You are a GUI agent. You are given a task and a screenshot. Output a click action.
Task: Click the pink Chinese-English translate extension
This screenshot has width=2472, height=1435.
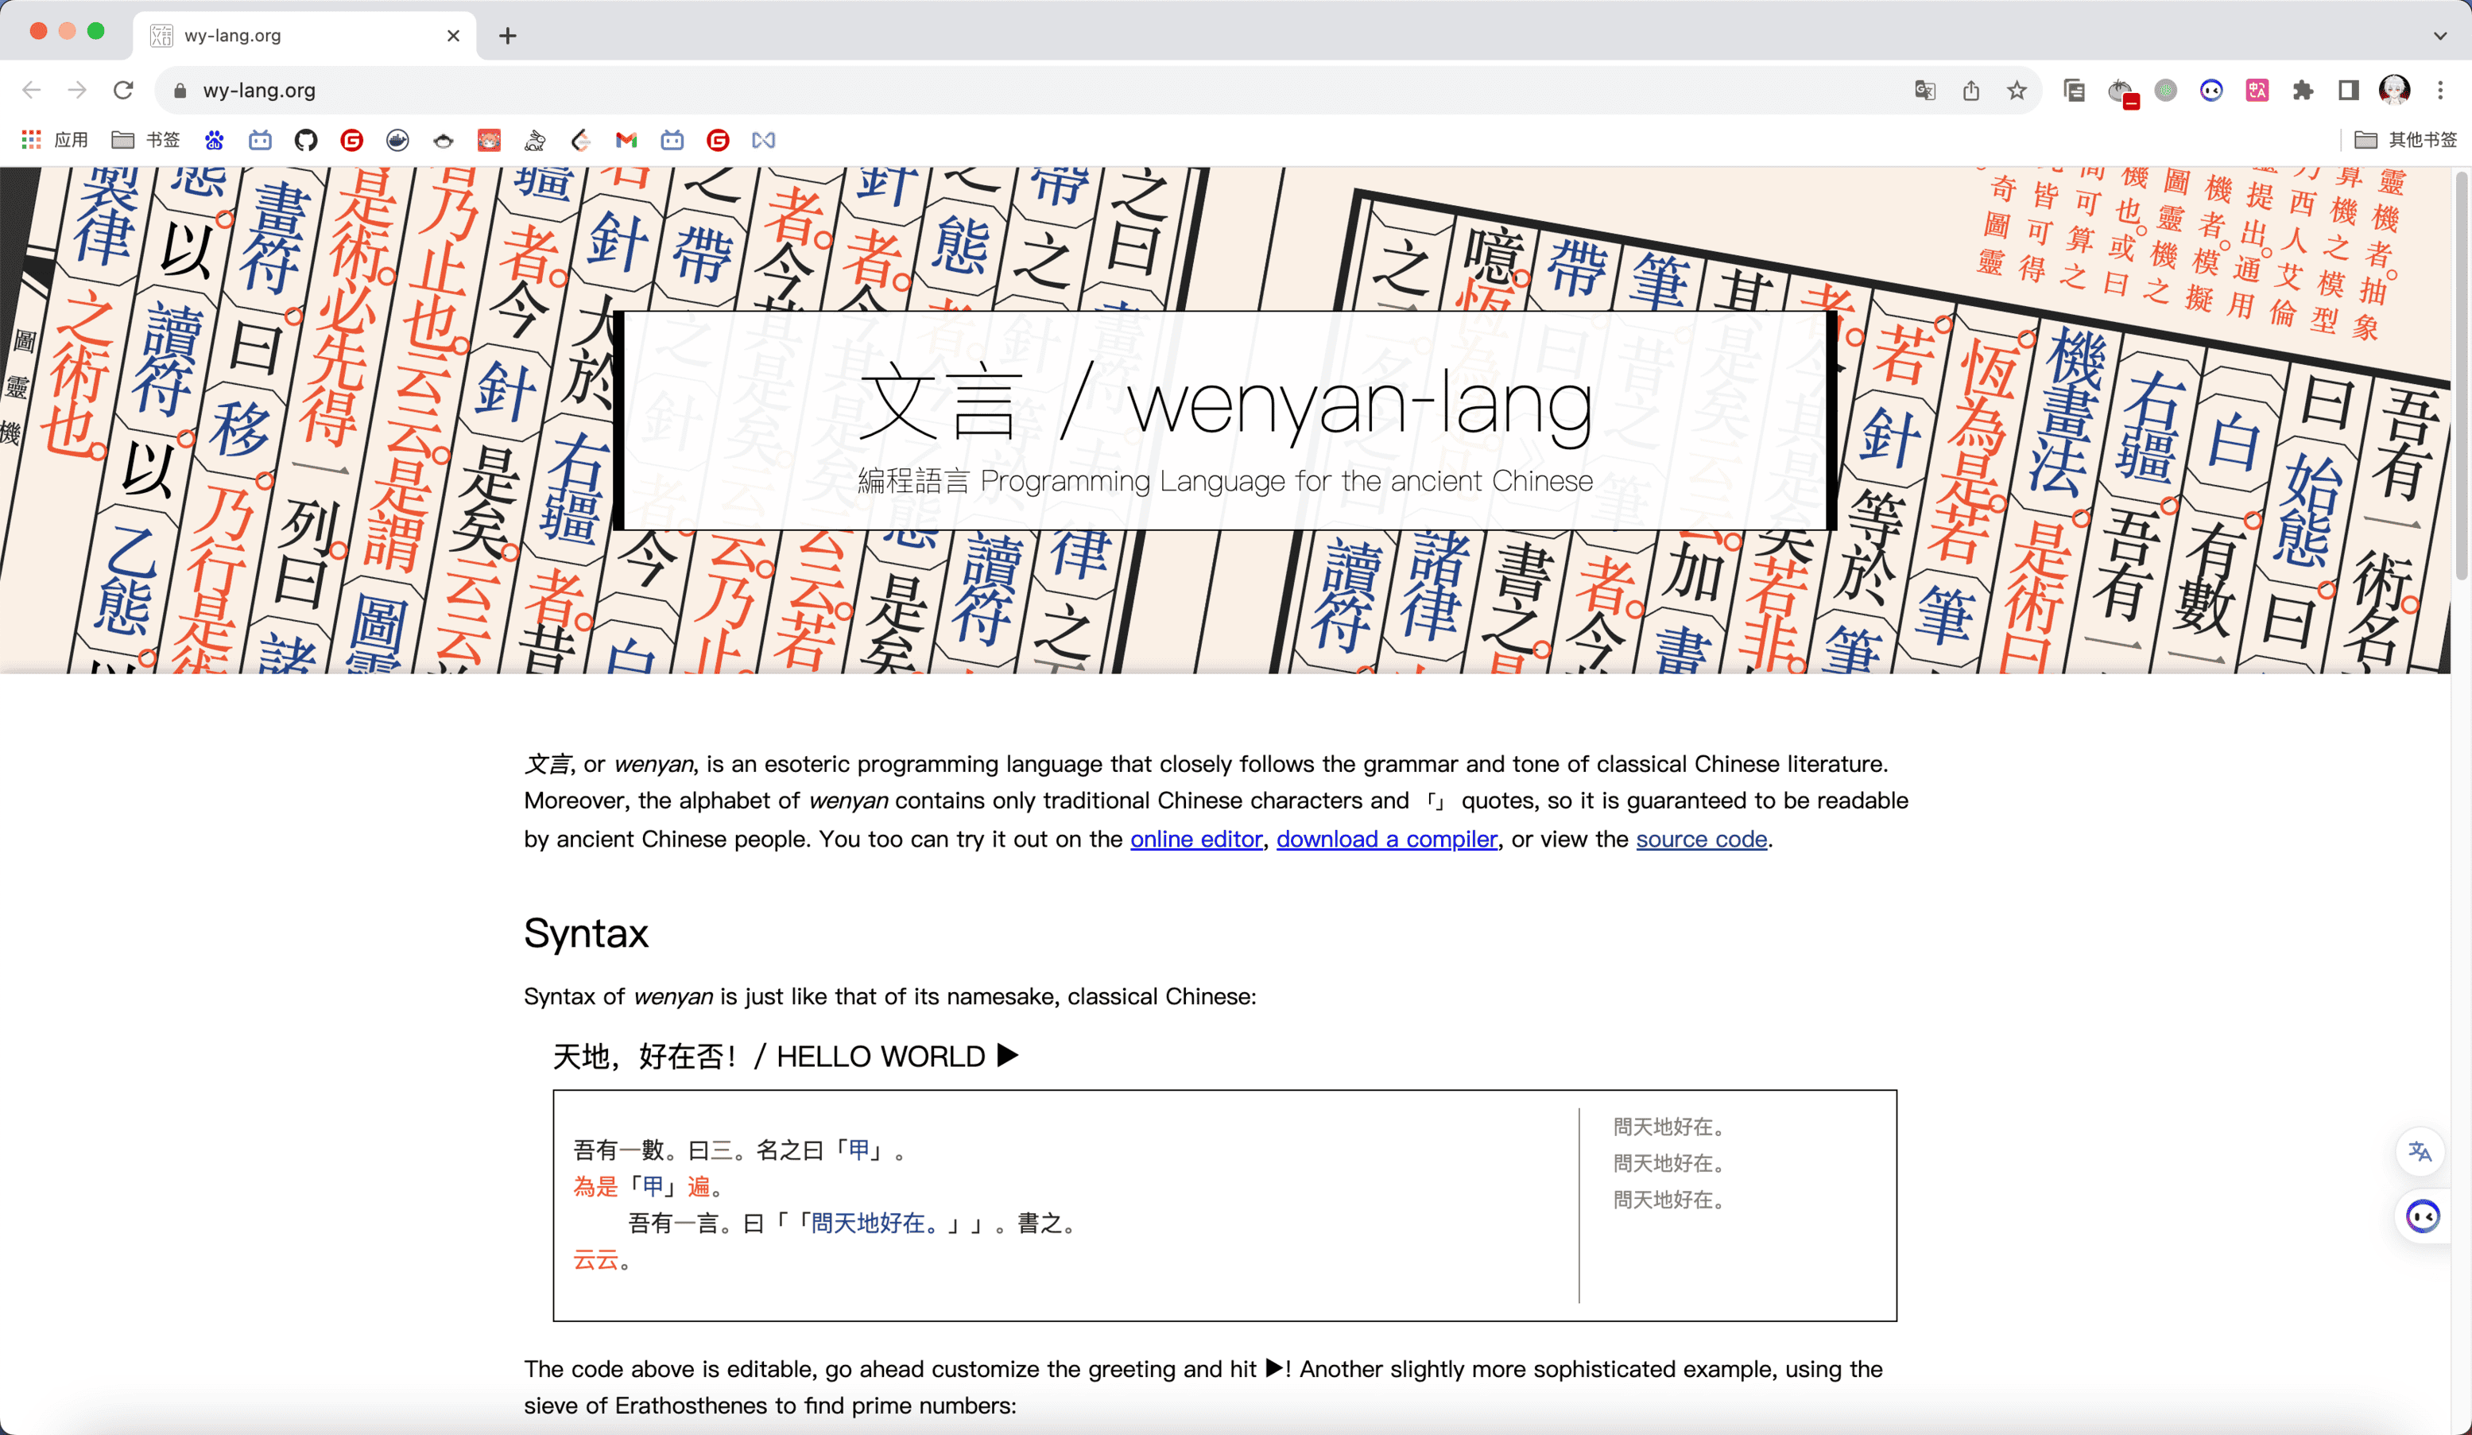click(x=2257, y=91)
